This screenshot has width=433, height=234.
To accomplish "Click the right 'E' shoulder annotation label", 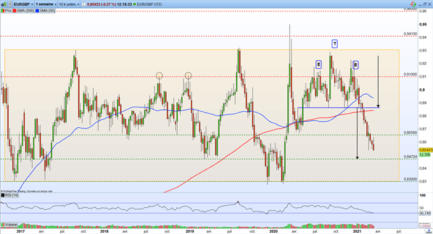I will [x=355, y=65].
